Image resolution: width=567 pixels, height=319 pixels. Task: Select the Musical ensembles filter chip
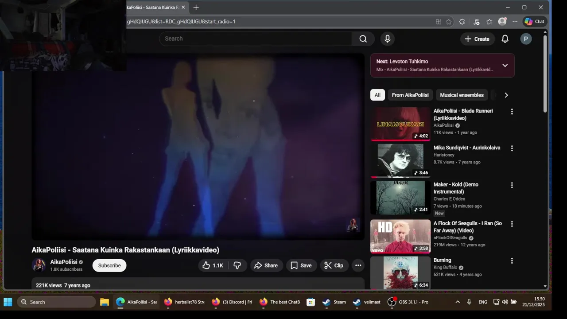pyautogui.click(x=462, y=95)
